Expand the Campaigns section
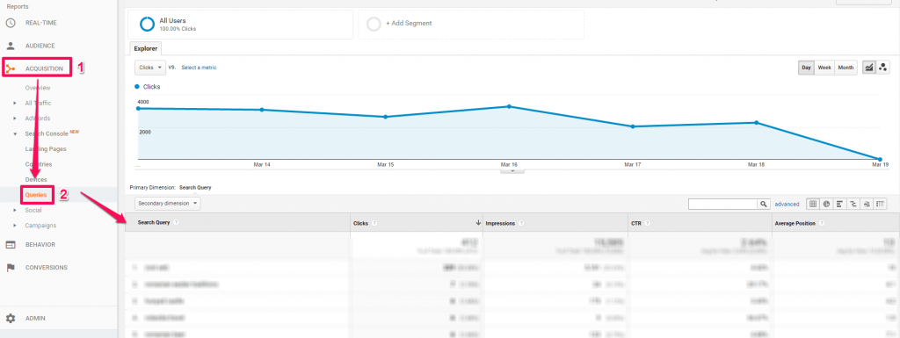The height and width of the screenshot is (338, 900). point(15,226)
